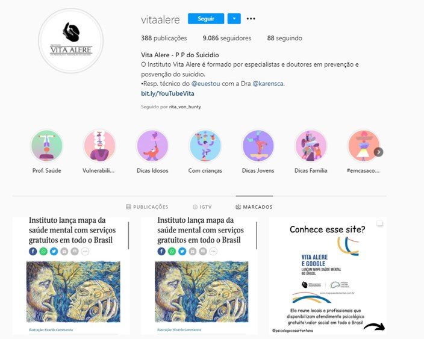Open the Dicas Família highlight

point(311,146)
